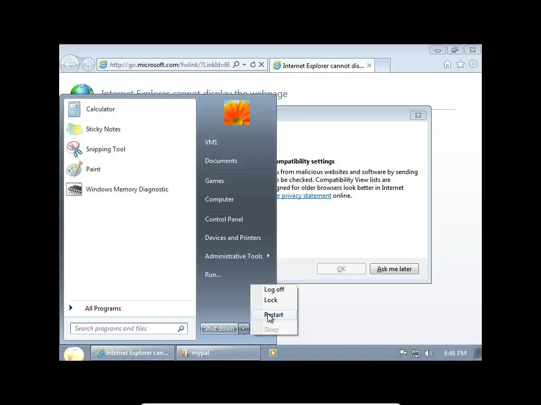The width and height of the screenshot is (541, 405).
Task: Open a new blank IE tab
Action: coord(383,65)
